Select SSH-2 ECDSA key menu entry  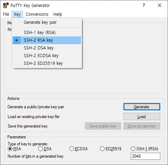[x=47, y=56]
